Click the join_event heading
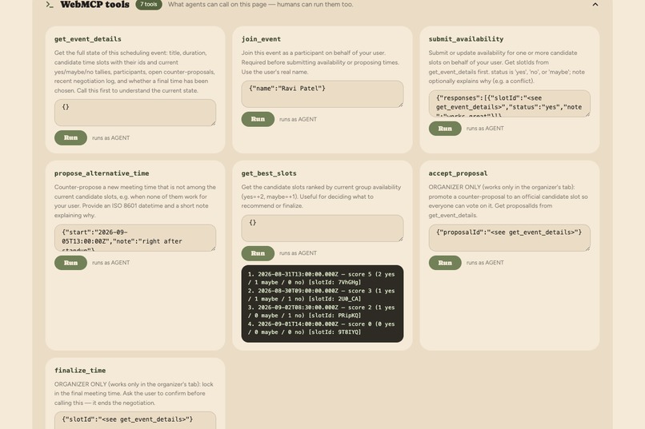Viewport: 645px width, 429px height. 261,39
